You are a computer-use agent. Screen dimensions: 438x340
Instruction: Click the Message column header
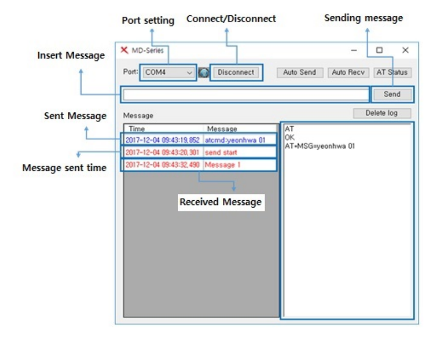pyautogui.click(x=240, y=129)
